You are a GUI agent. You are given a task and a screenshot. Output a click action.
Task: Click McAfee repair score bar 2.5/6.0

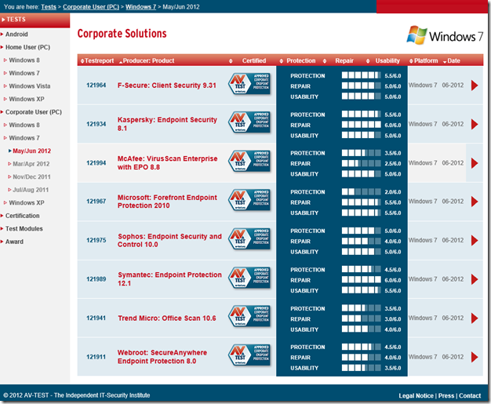(362, 163)
